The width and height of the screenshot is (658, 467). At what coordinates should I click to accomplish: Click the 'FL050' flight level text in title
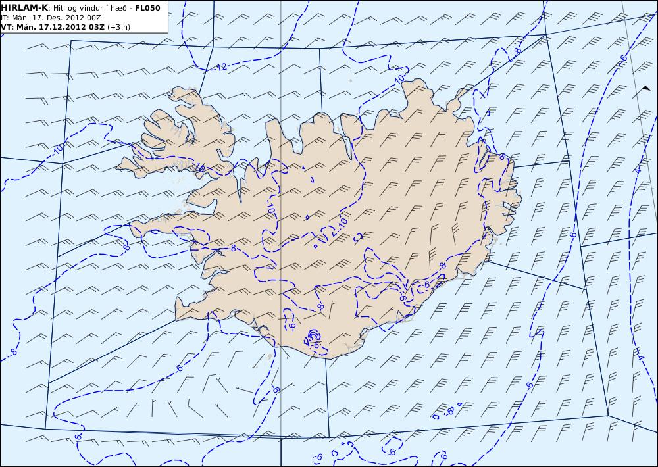point(147,8)
